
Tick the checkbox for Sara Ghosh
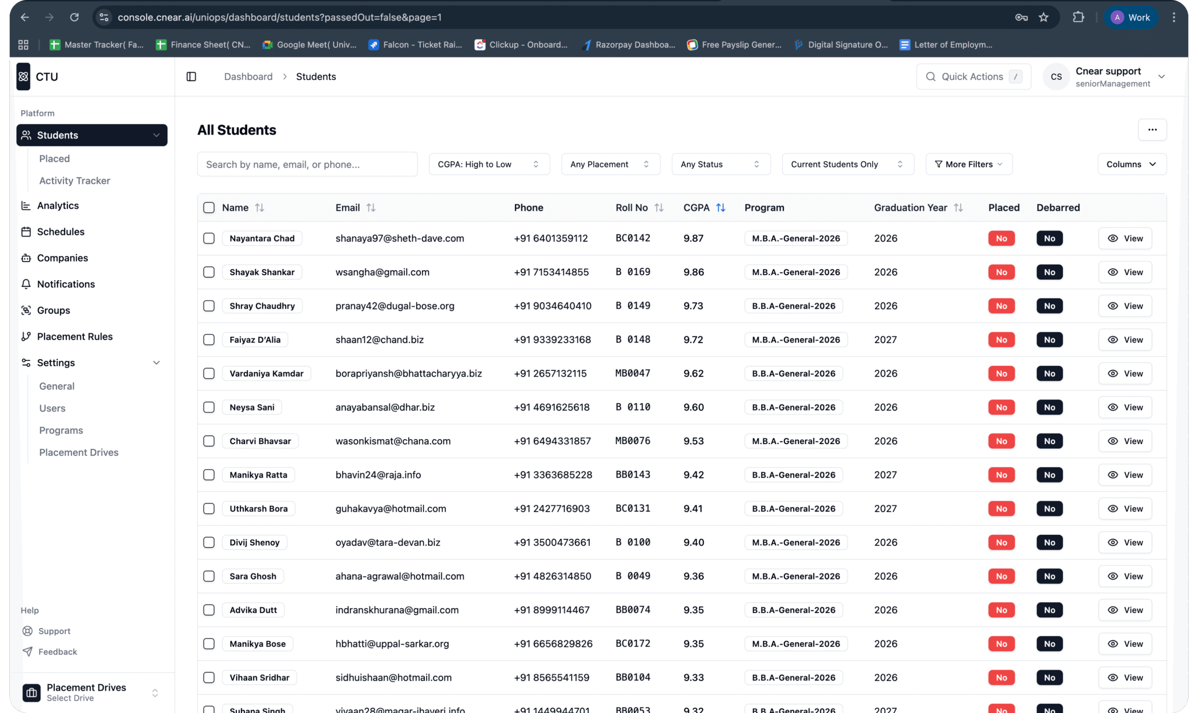(209, 576)
